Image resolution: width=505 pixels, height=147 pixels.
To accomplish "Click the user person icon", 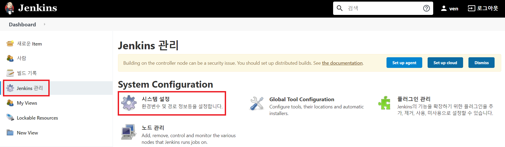I will 444,8.
